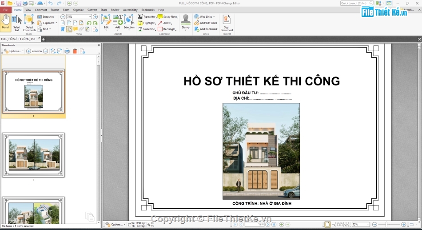Click the Sign Document icon
Viewport: 422px width, 230px height.
pos(227,22)
